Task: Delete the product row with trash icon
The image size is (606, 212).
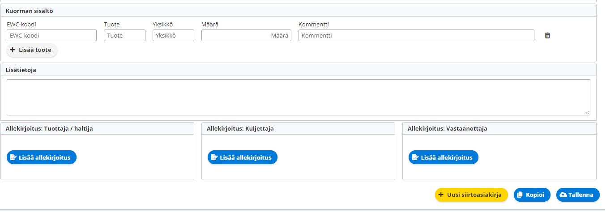Action: tap(547, 35)
